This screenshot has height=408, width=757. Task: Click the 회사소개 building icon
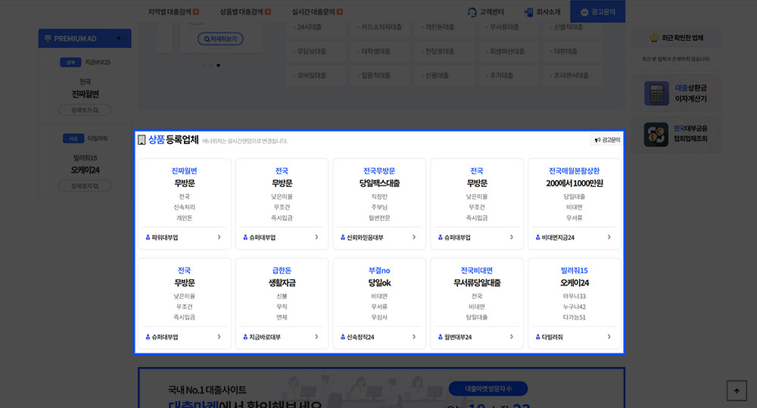[528, 12]
